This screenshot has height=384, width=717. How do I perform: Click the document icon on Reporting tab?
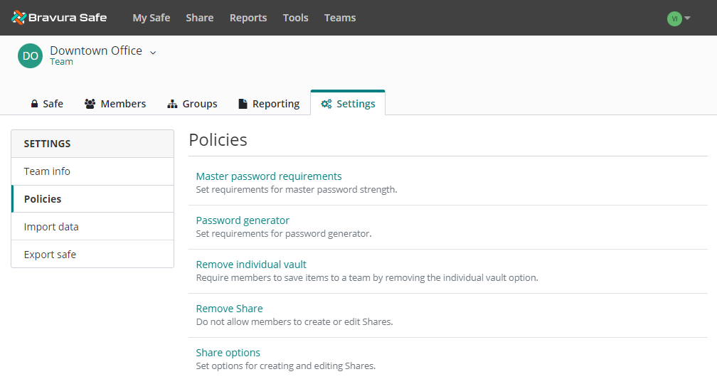point(243,104)
